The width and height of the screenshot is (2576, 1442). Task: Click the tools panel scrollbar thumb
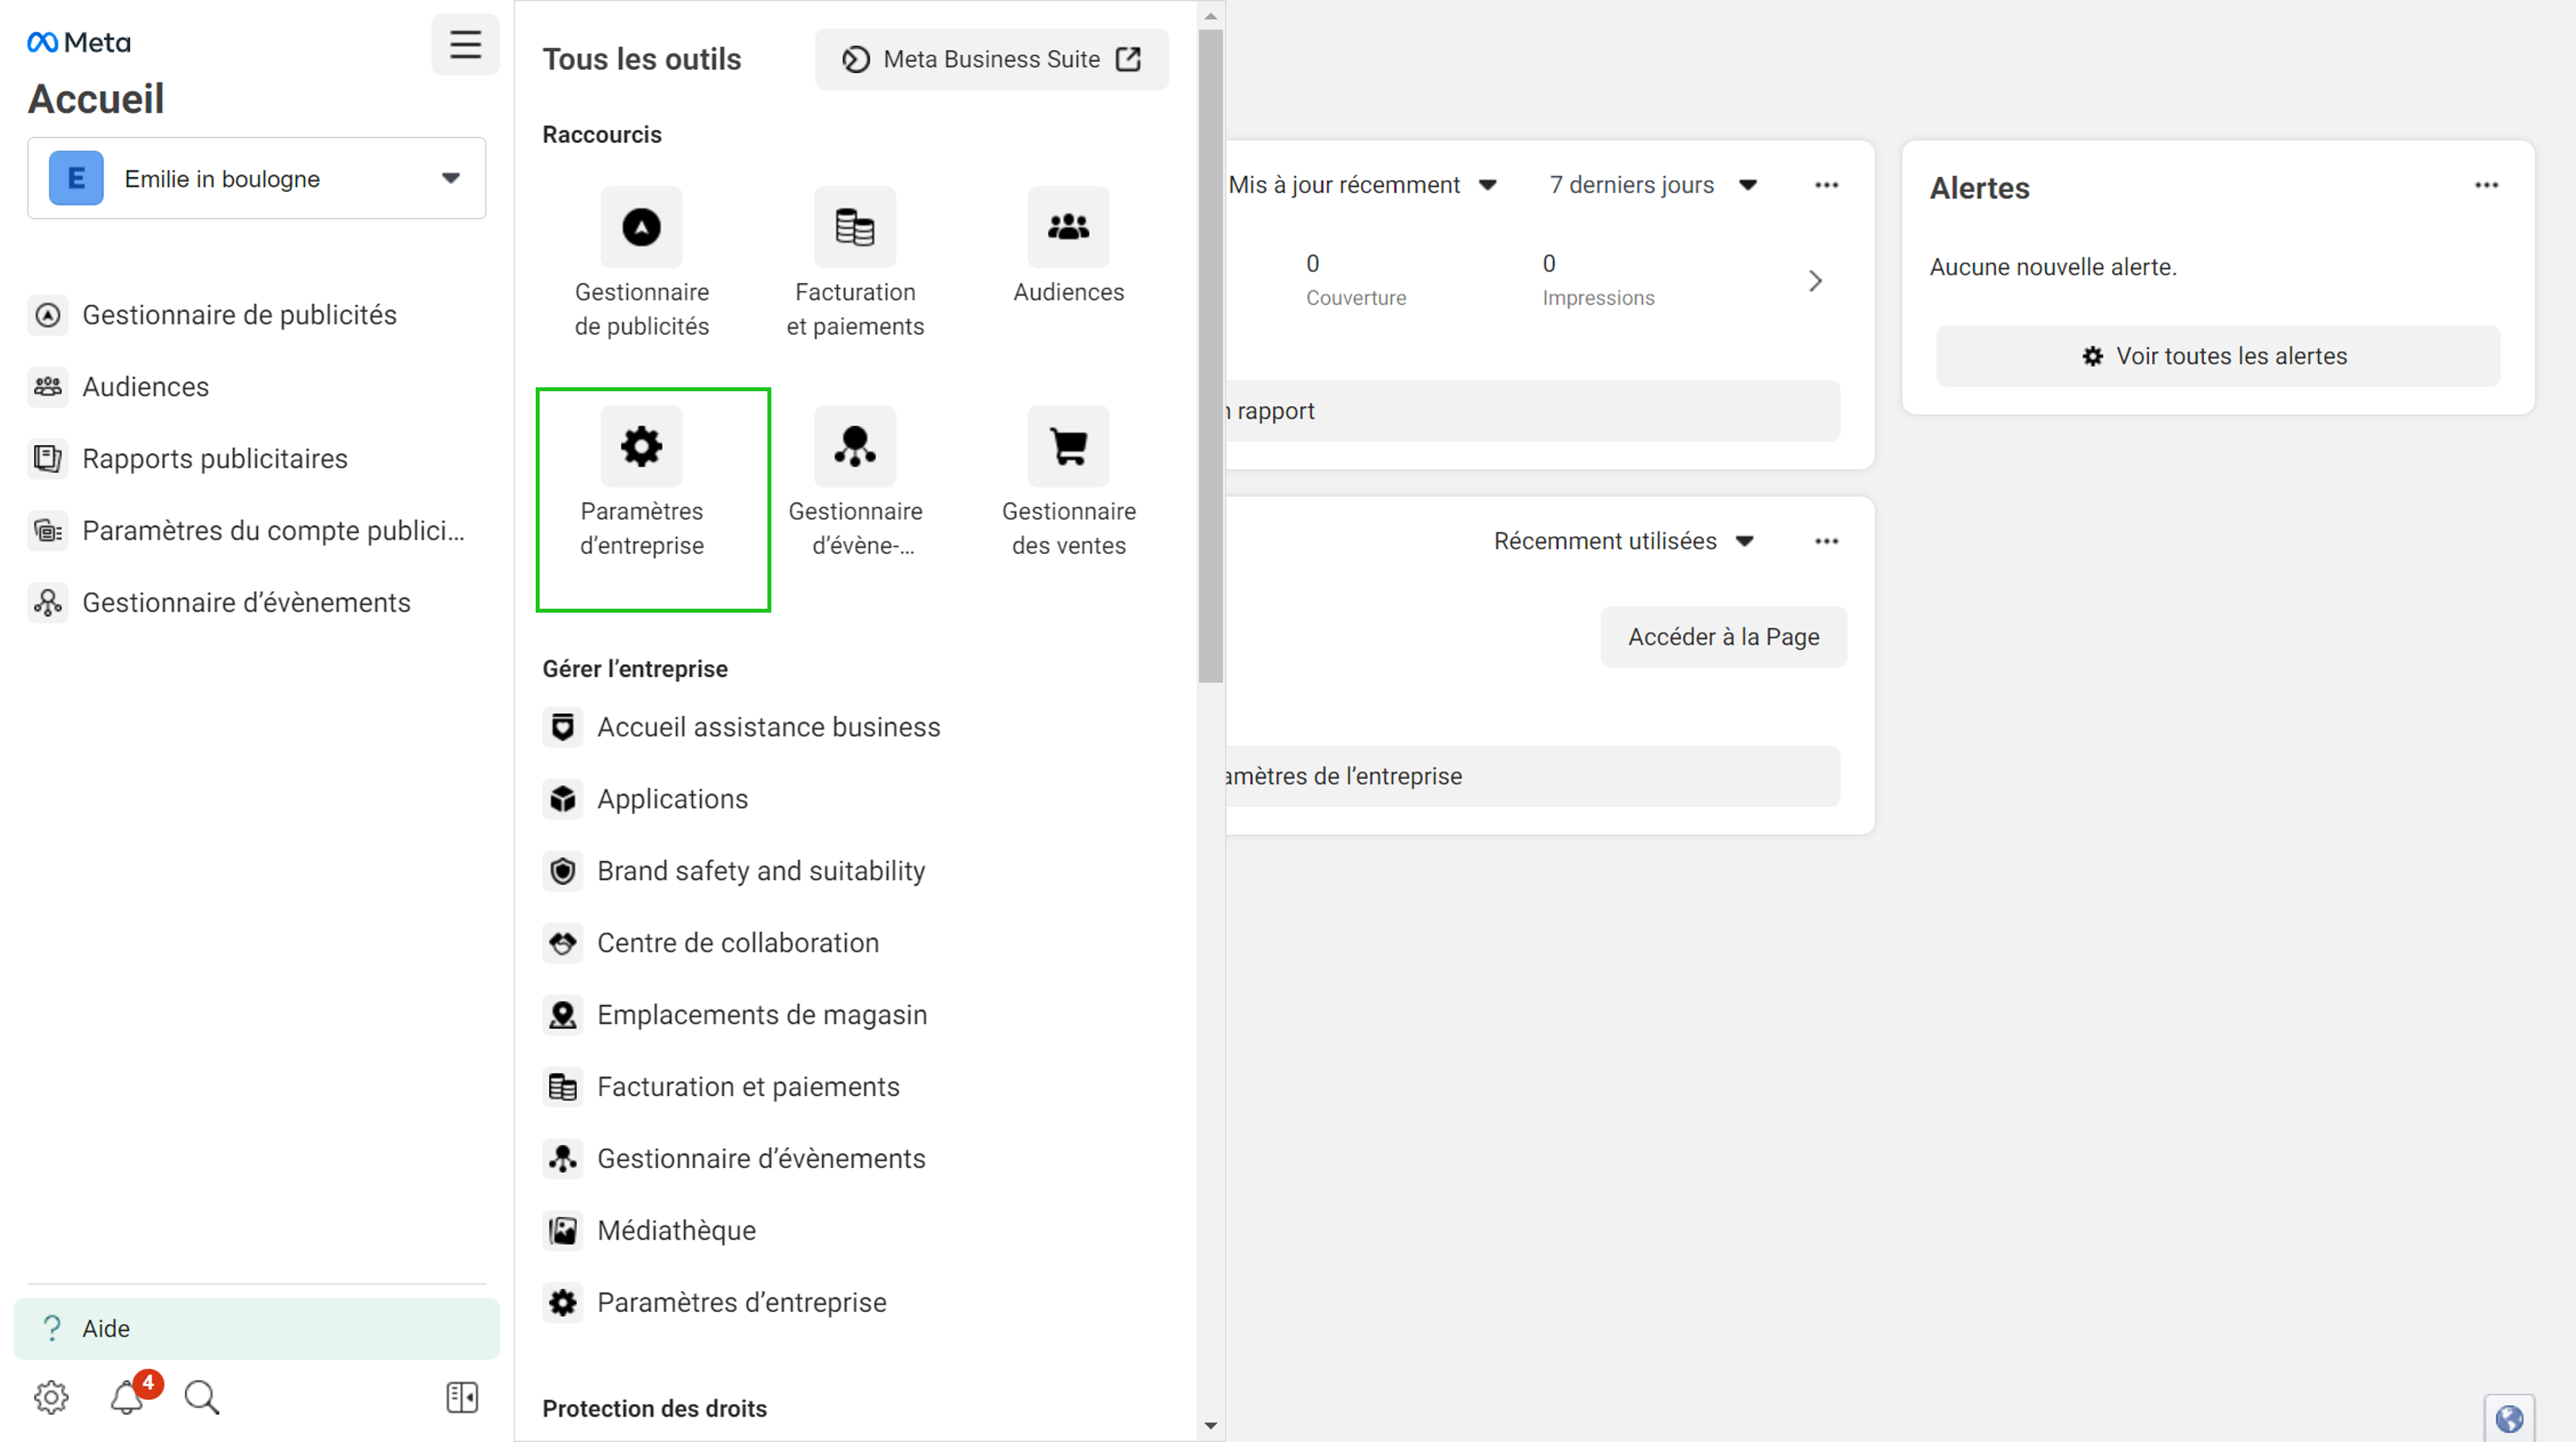point(1210,355)
